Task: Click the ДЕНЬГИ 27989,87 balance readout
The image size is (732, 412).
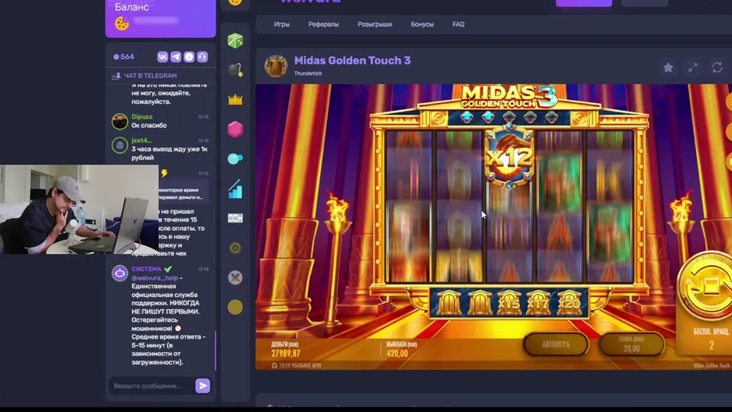Action: 285,349
